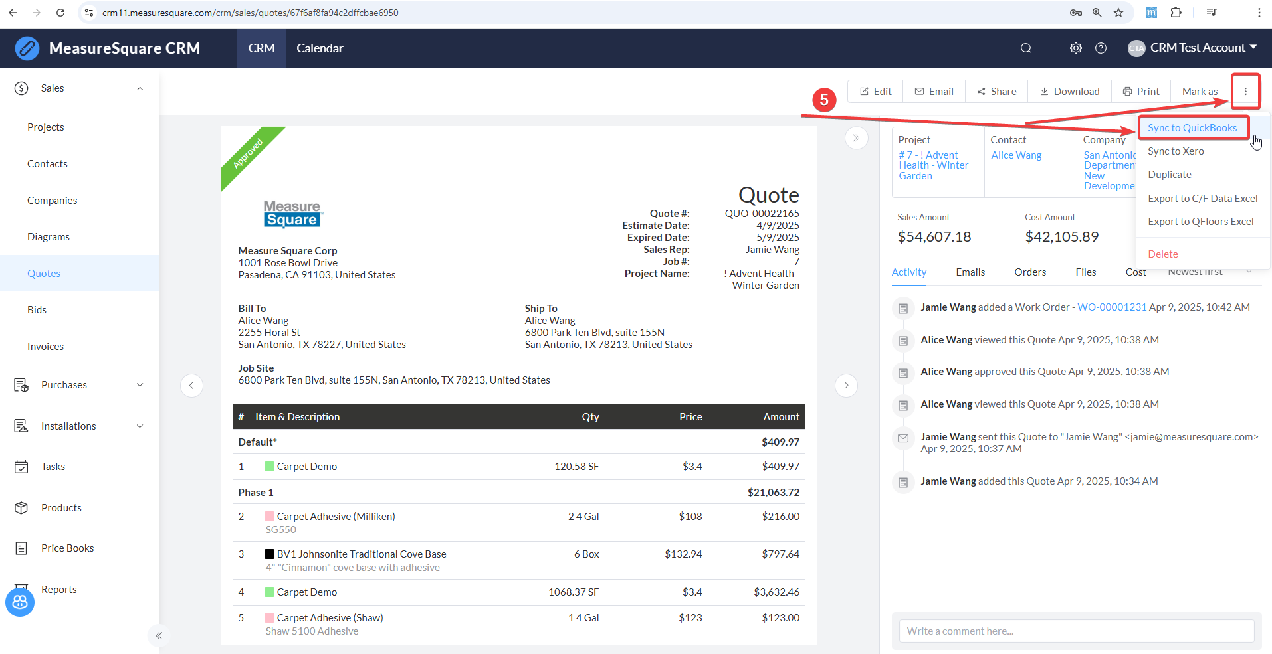This screenshot has width=1272, height=654.
Task: Switch to the Calendar tab
Action: pyautogui.click(x=320, y=48)
